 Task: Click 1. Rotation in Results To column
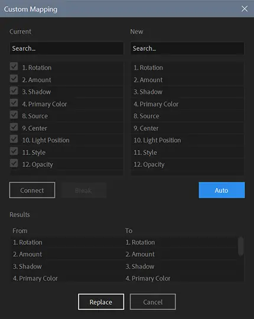click(140, 242)
